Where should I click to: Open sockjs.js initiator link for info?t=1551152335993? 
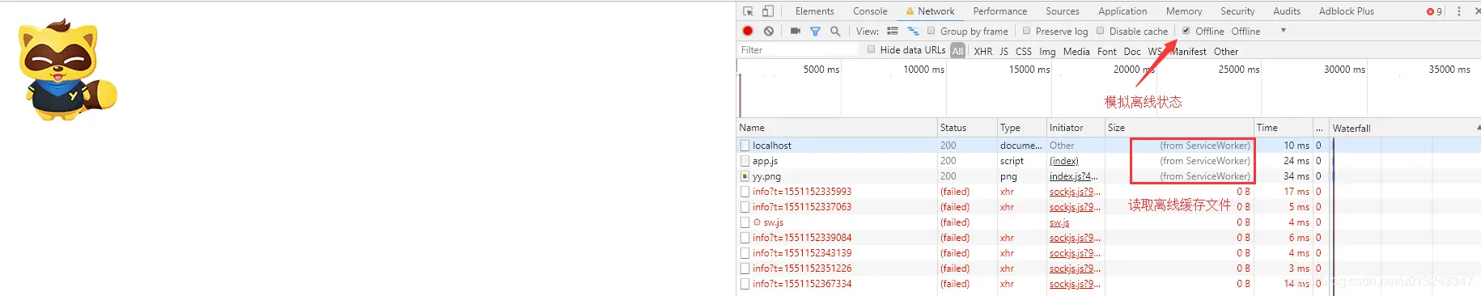[x=1075, y=192]
